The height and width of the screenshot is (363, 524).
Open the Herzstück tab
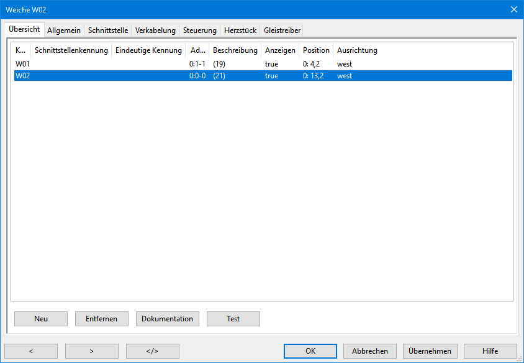(x=240, y=30)
